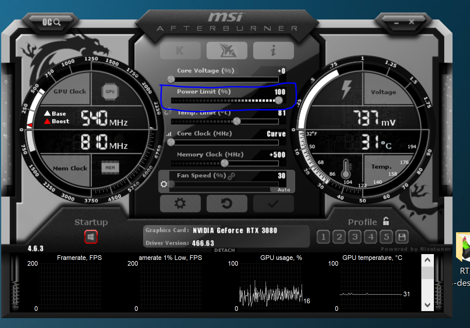Image resolution: width=470 pixels, height=328 pixels.
Task: Open the Core Clock curve editor icon
Action: [169, 134]
